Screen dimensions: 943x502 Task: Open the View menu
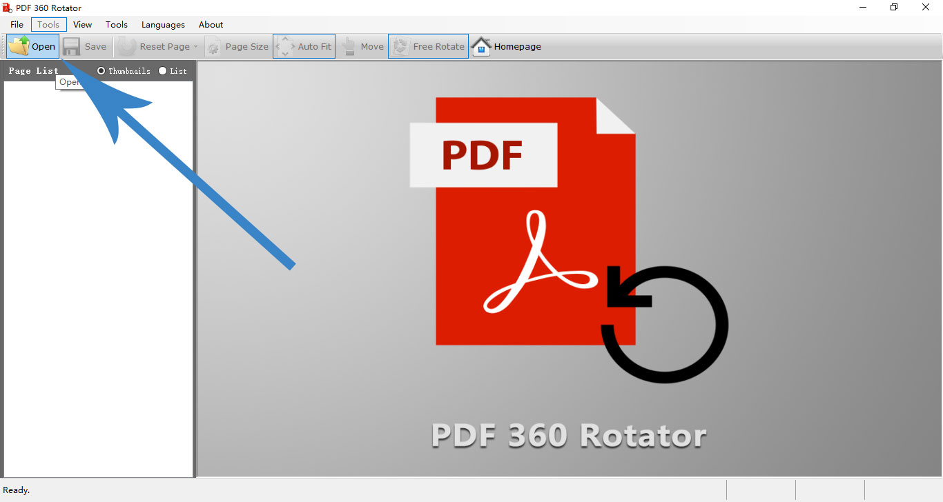click(82, 24)
